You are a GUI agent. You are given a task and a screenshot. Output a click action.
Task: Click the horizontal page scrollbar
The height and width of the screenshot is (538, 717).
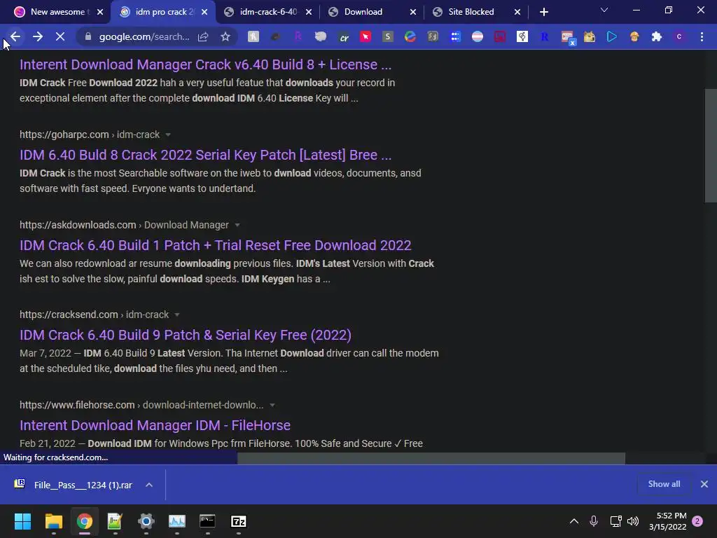(x=431, y=458)
